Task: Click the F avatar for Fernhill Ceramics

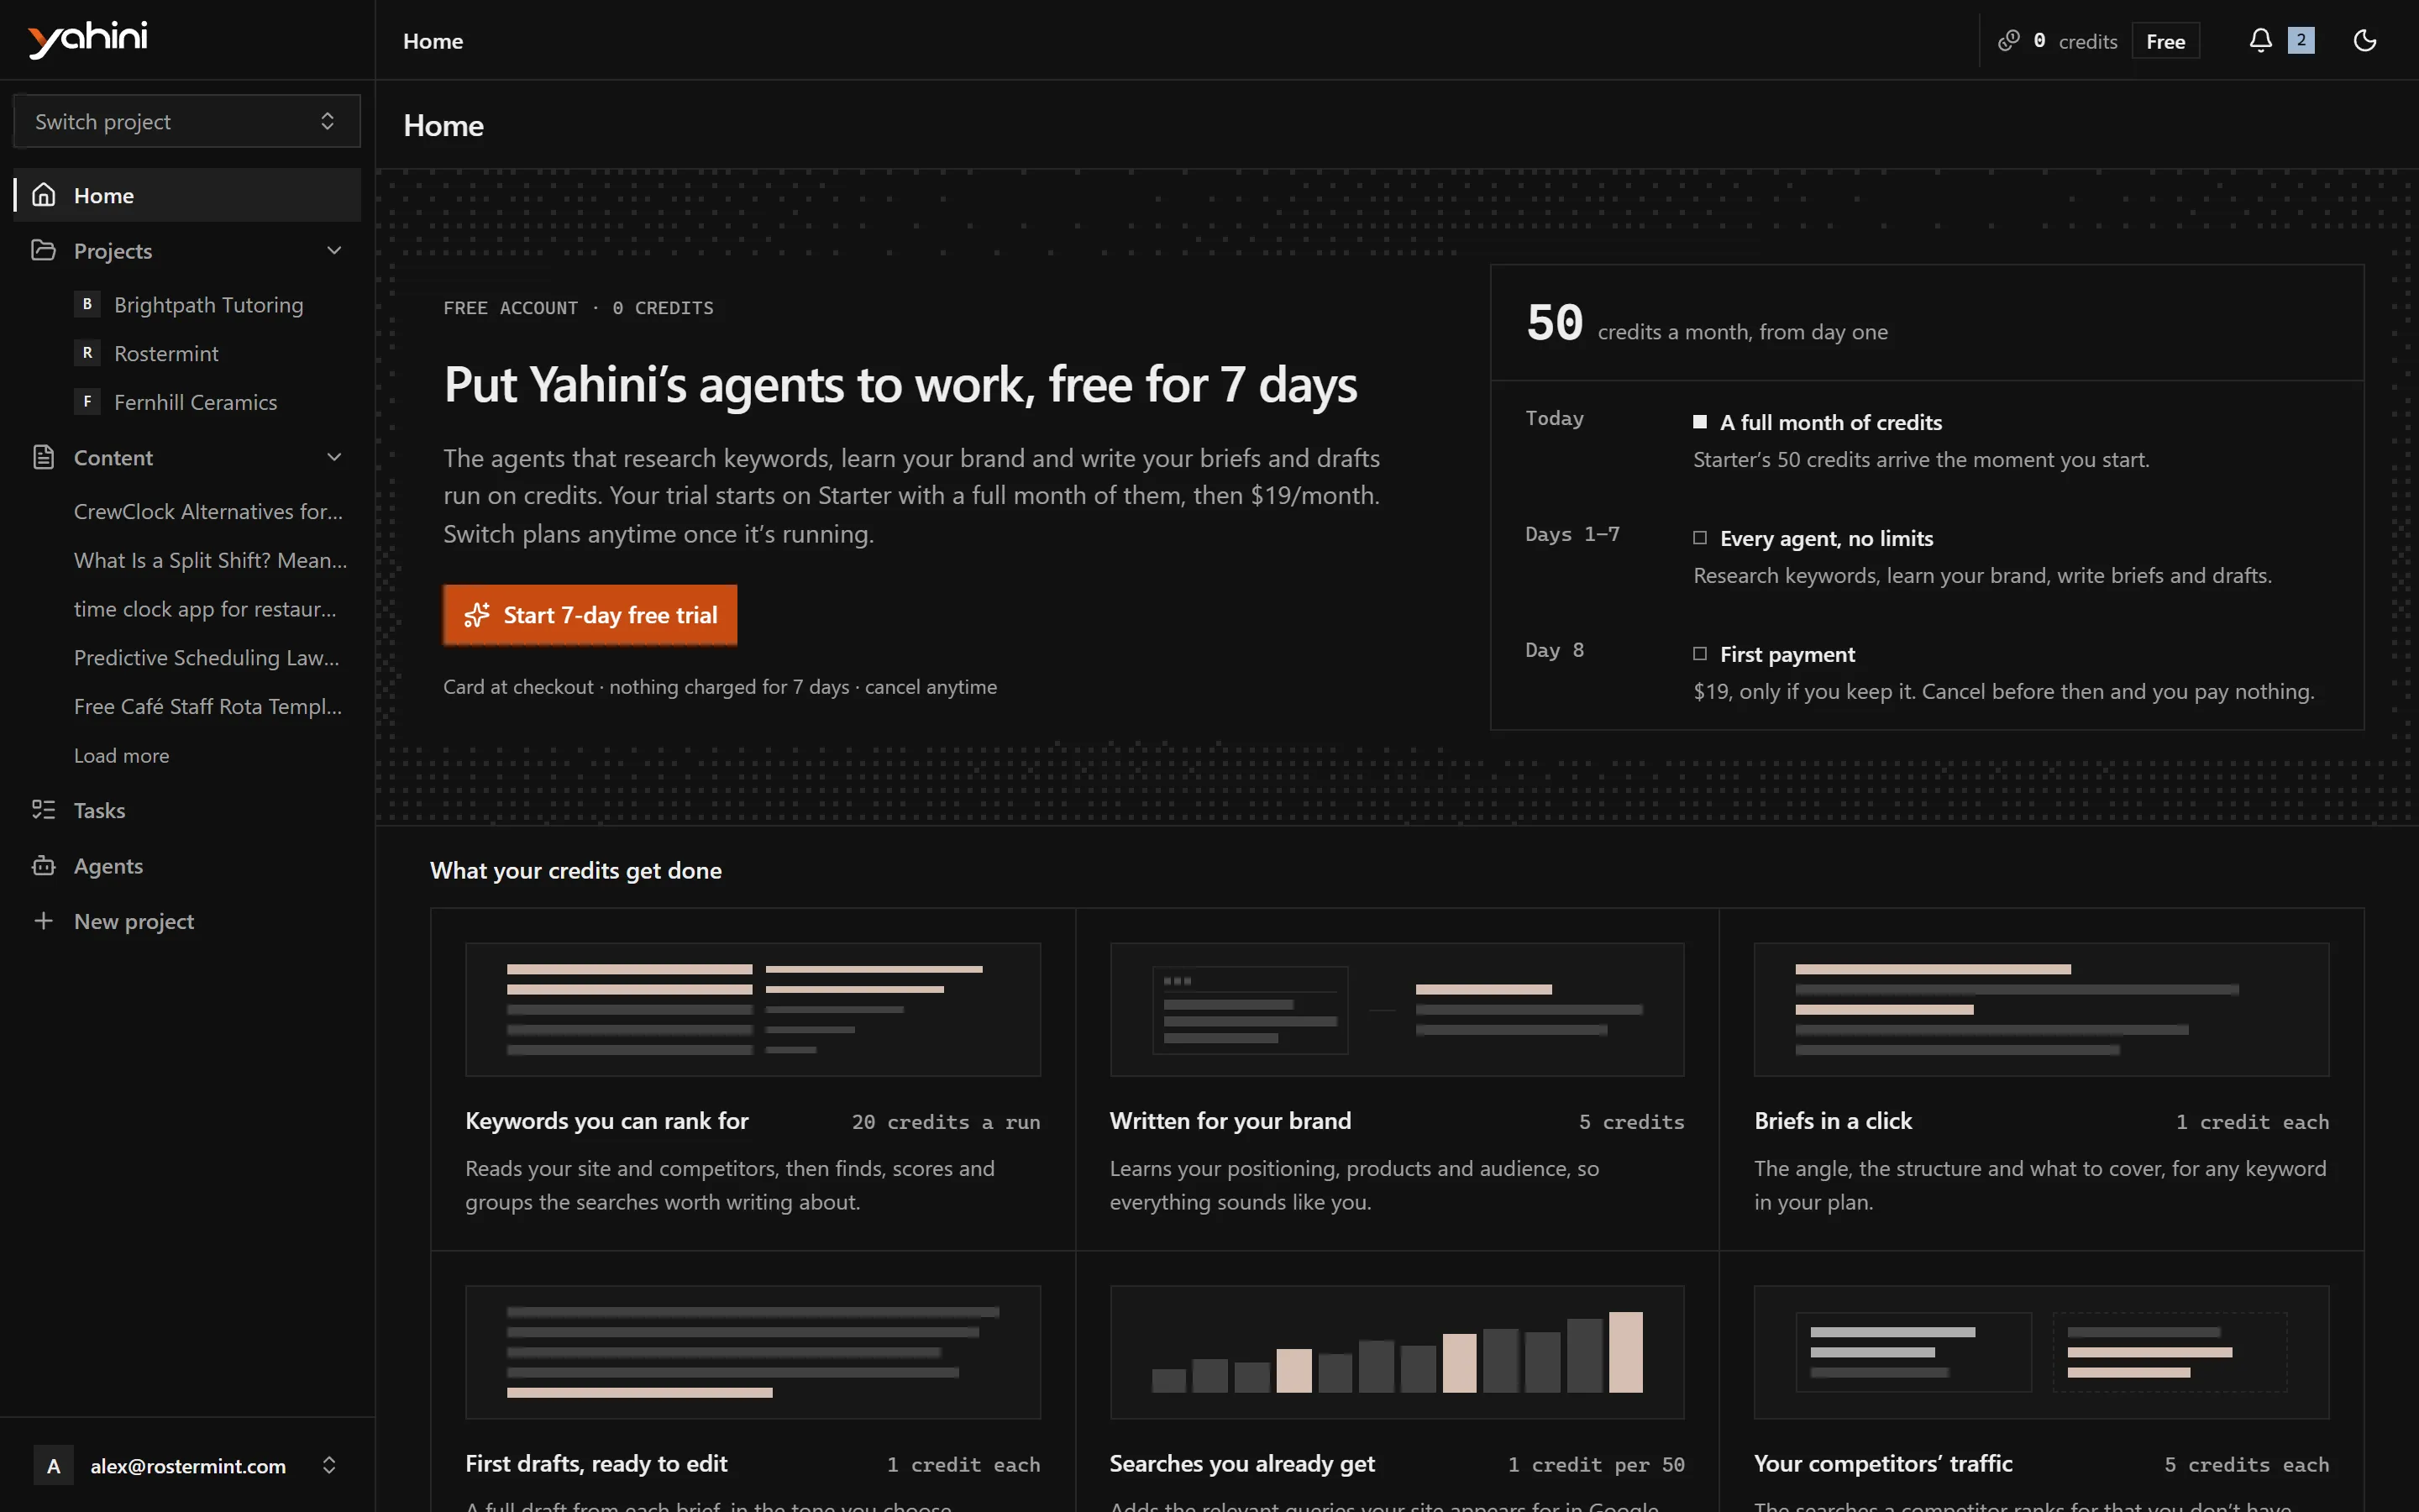Action: [87, 402]
